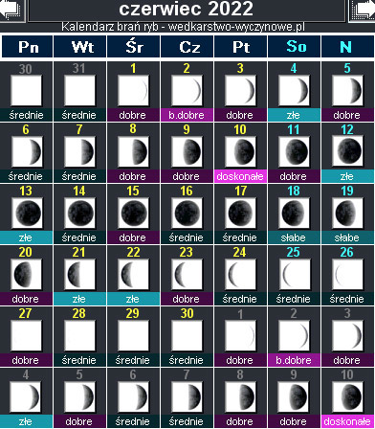Select the So weekday header

click(x=295, y=47)
